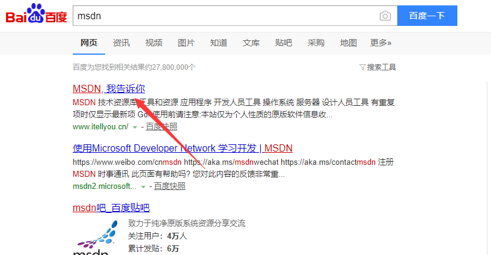Open 百度快照 for msdn2.microsoft result
The image size is (491, 255).
(169, 186)
